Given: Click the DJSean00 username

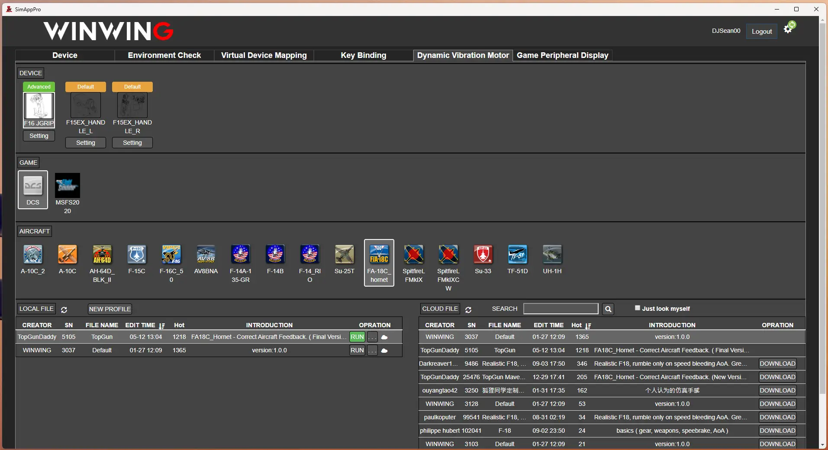Looking at the screenshot, I should (x=726, y=31).
